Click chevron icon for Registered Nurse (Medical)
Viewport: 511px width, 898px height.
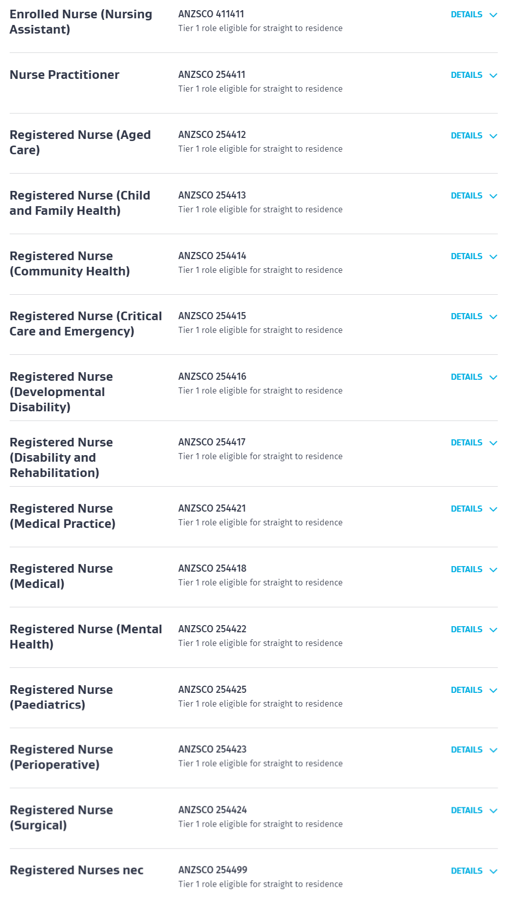tap(493, 570)
